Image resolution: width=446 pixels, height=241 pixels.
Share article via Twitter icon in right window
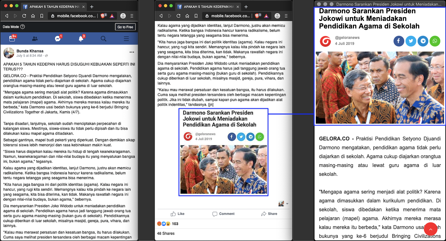[x=411, y=41]
